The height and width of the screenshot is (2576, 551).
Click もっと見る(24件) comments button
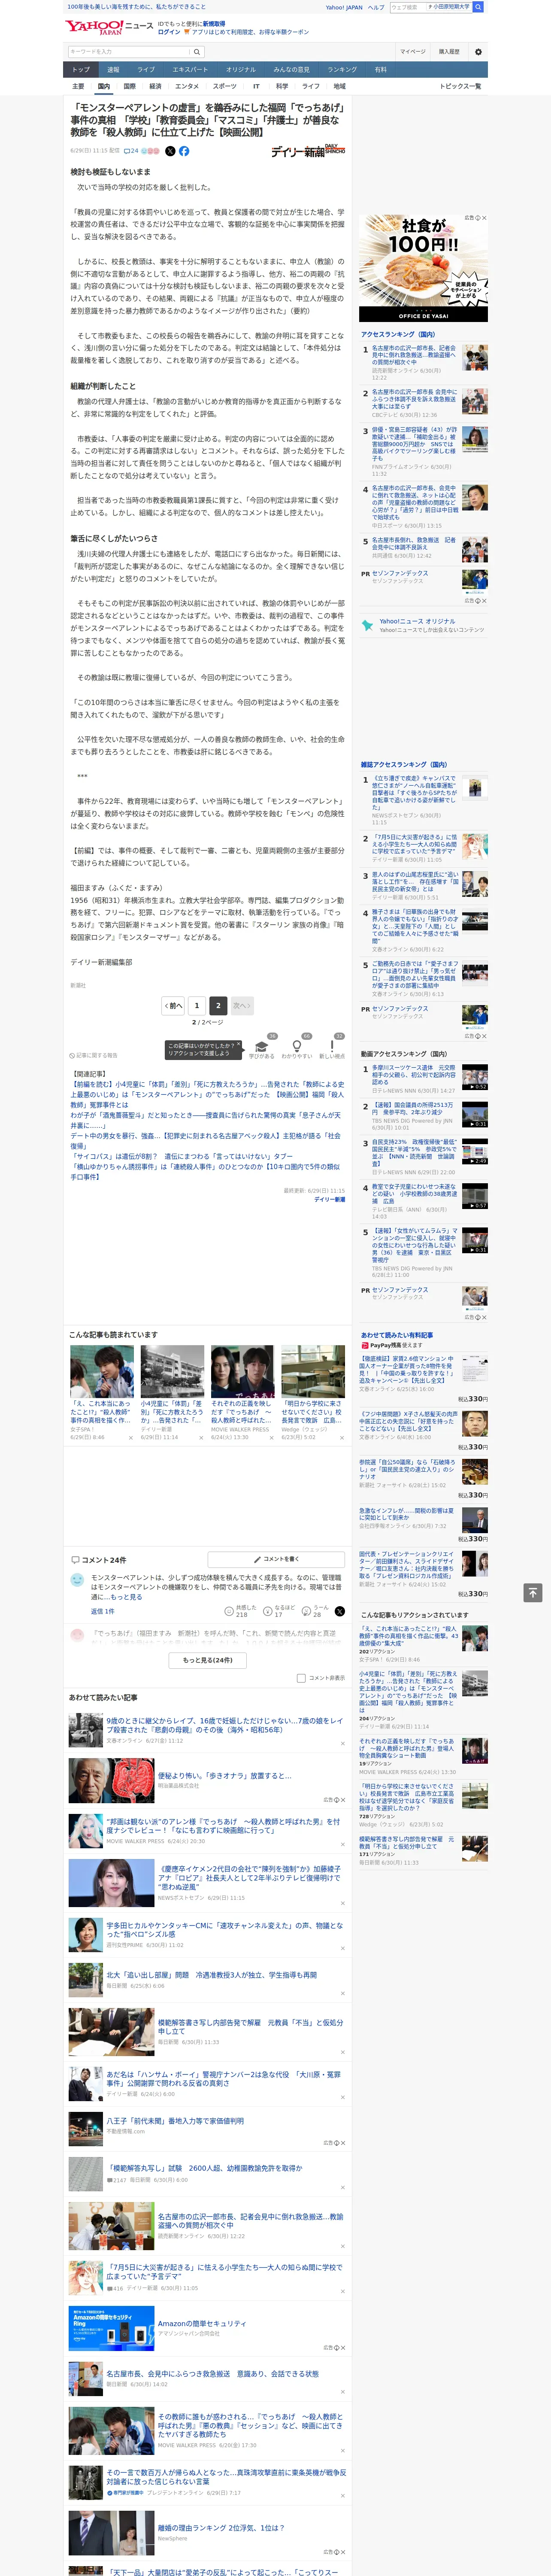(x=208, y=1660)
